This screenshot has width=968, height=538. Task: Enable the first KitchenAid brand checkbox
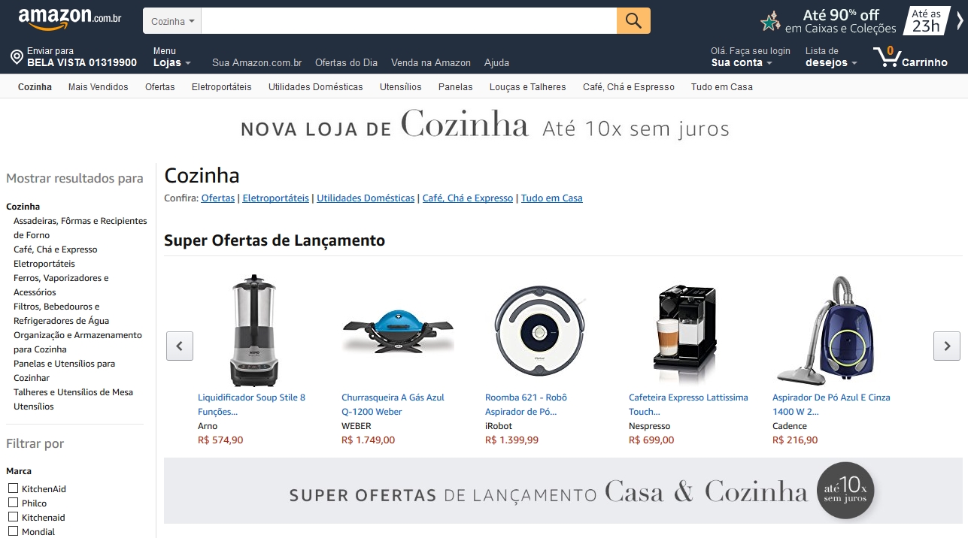click(x=13, y=488)
